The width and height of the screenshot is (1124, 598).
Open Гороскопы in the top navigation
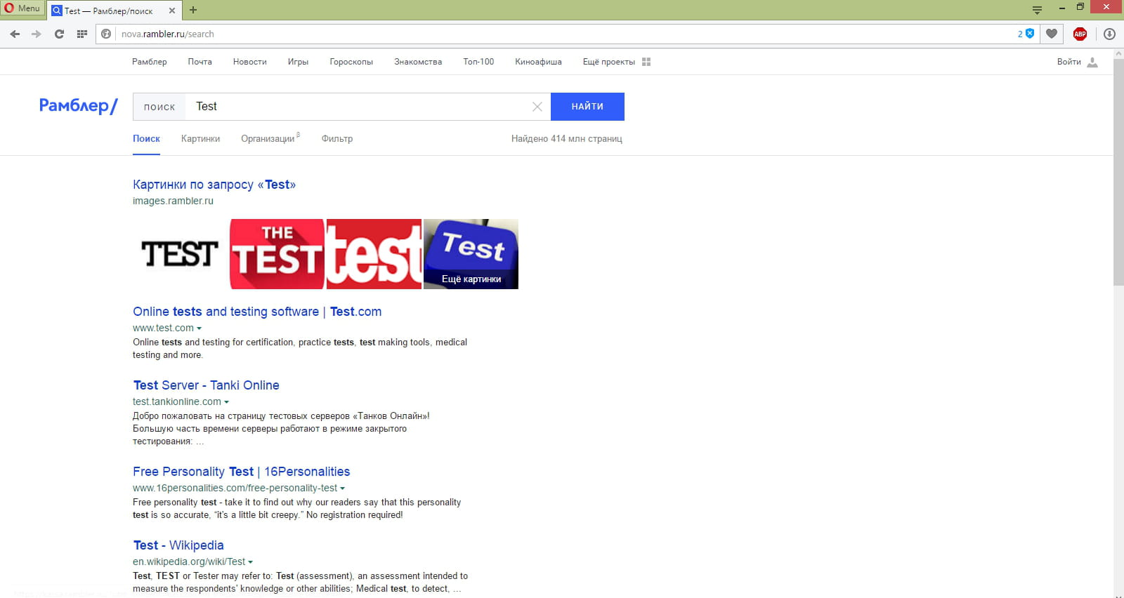point(351,62)
